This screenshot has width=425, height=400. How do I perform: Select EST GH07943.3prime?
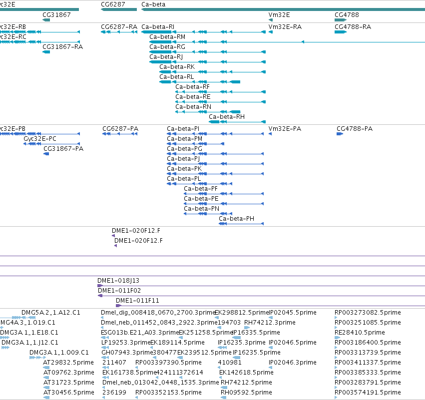tap(127, 353)
